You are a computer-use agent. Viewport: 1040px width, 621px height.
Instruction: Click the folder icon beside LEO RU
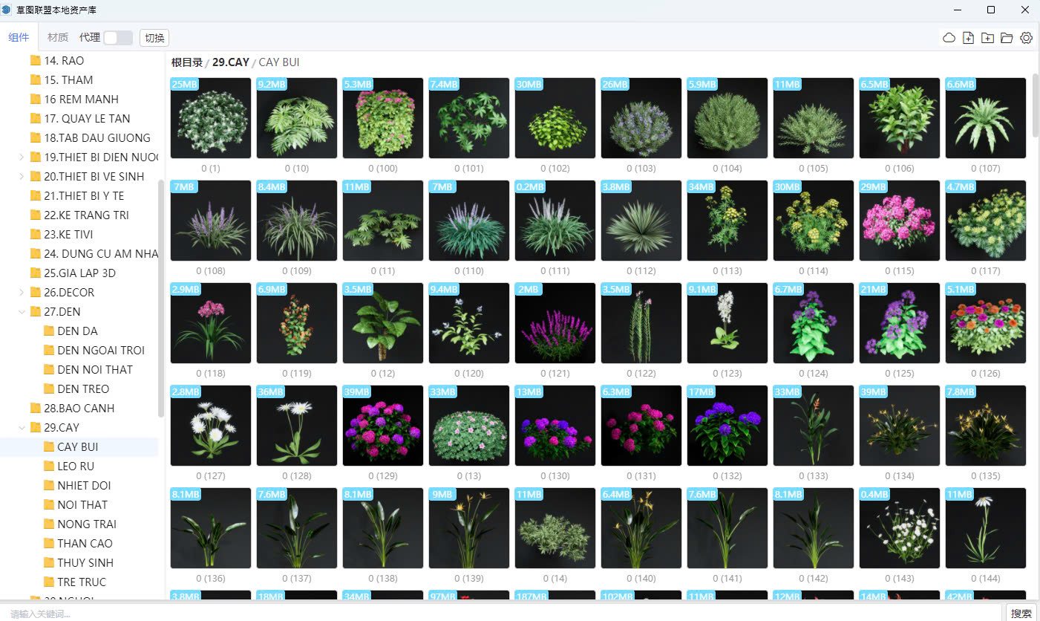click(48, 466)
